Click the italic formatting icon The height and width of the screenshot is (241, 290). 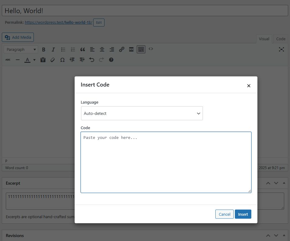(53, 49)
